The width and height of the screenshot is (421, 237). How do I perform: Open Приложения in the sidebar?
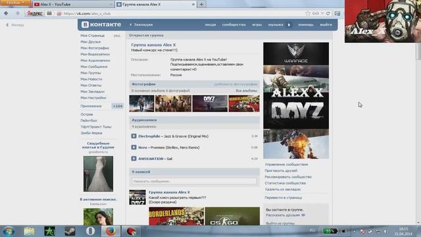(91, 106)
